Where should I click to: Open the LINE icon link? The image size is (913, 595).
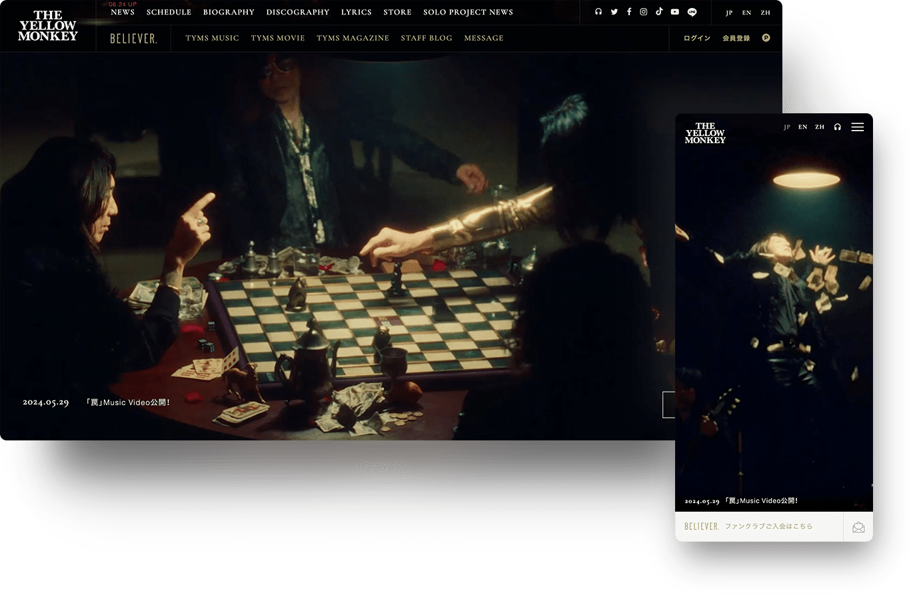[x=692, y=12]
